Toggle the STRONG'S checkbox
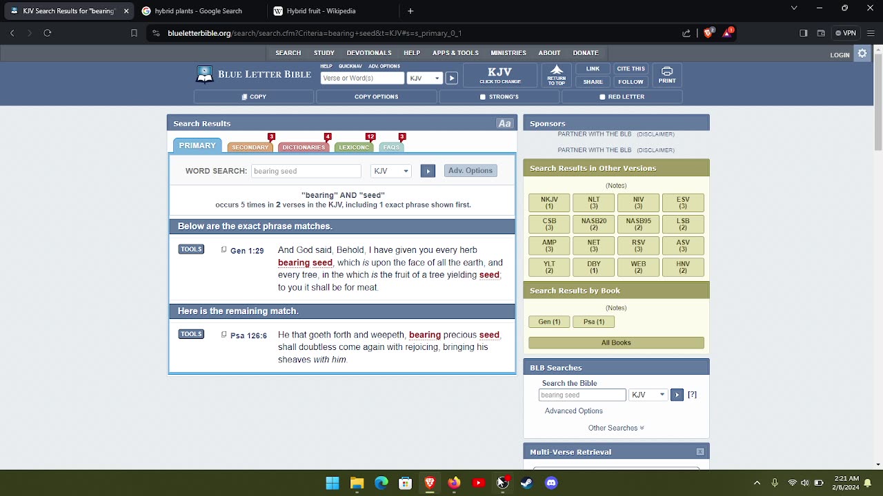Screen dimensions: 883x496 [483, 97]
